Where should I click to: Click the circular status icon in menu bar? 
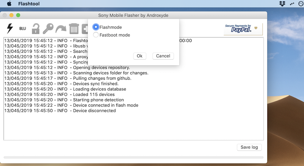[301, 4]
